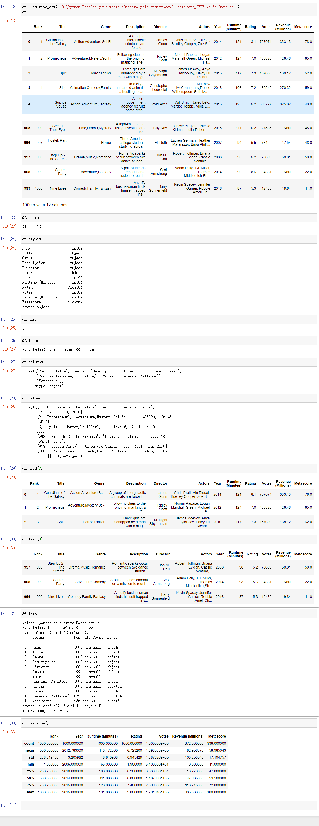
Task: Click the '1000 rows × 12 columns' summary text
Action: coord(45,205)
